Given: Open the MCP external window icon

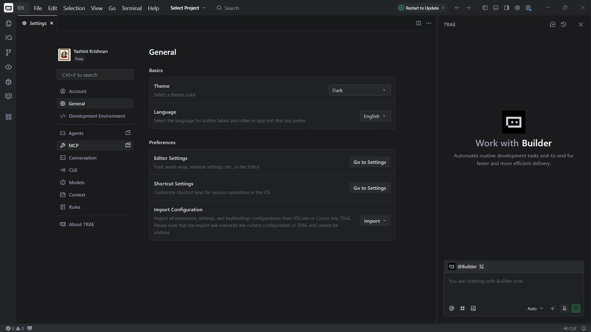Looking at the screenshot, I should point(128,145).
